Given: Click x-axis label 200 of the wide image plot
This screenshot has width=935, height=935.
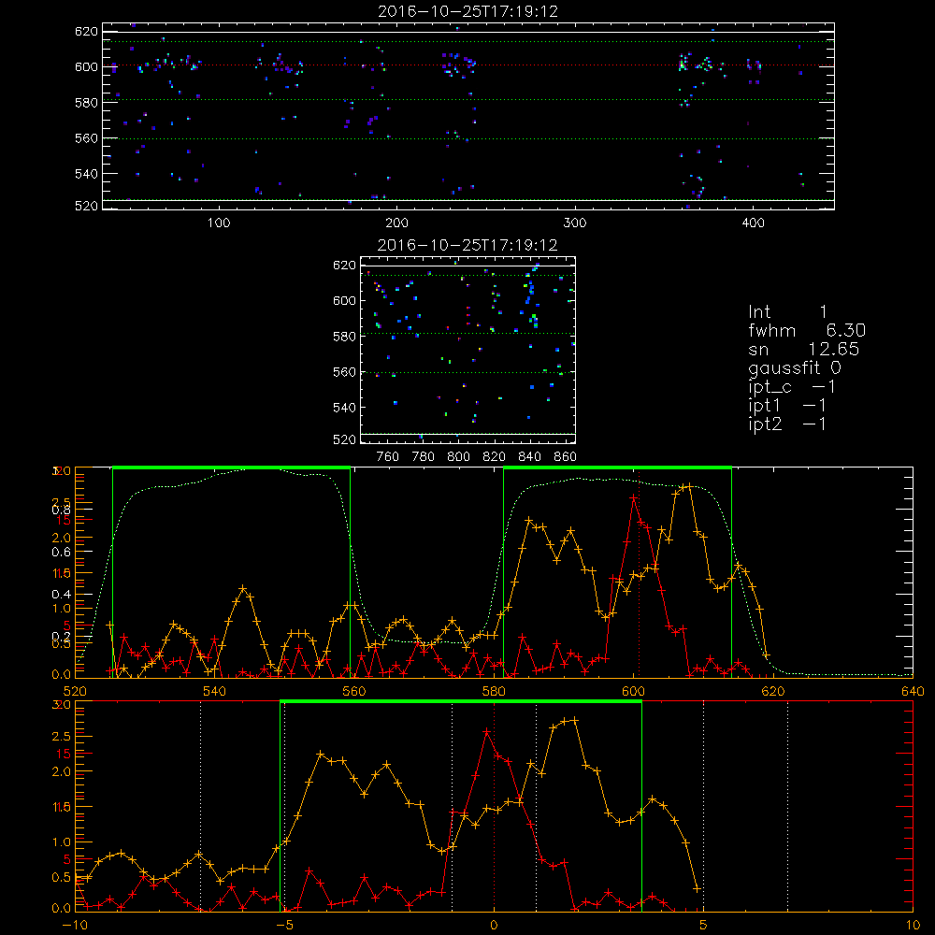Looking at the screenshot, I should coord(396,223).
